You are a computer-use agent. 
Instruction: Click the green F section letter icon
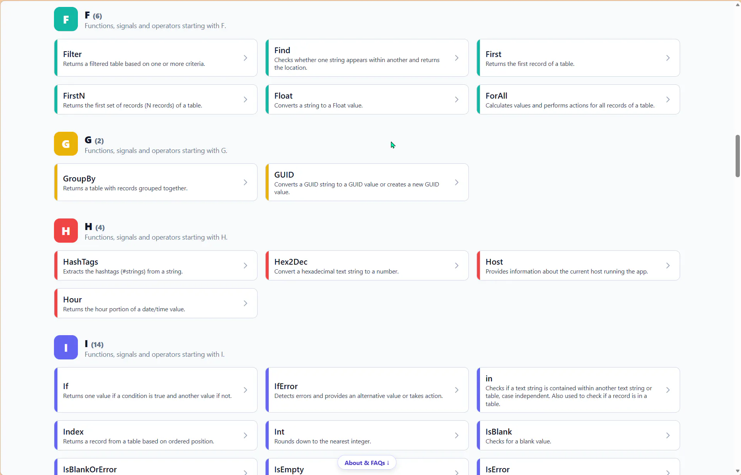pyautogui.click(x=66, y=19)
